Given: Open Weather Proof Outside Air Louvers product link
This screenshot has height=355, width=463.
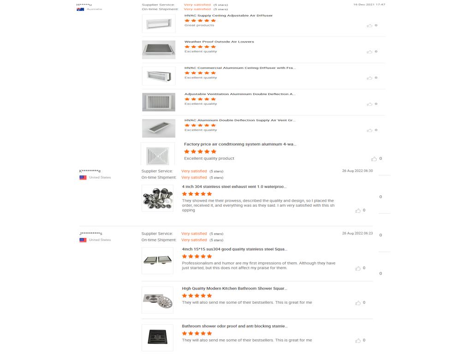Looking at the screenshot, I should coord(219,42).
